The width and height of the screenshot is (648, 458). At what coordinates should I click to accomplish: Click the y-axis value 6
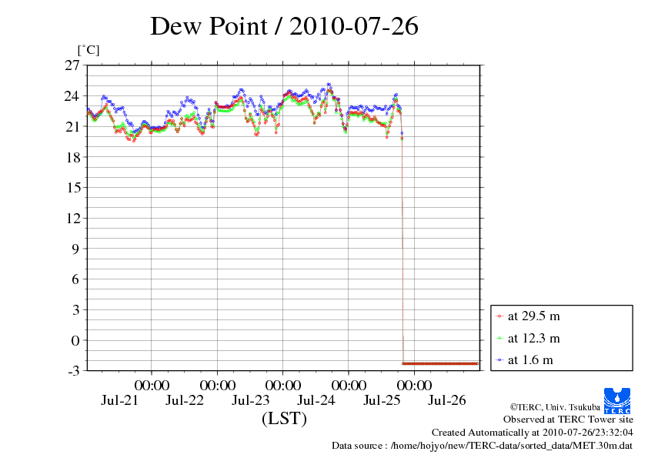(x=75, y=279)
